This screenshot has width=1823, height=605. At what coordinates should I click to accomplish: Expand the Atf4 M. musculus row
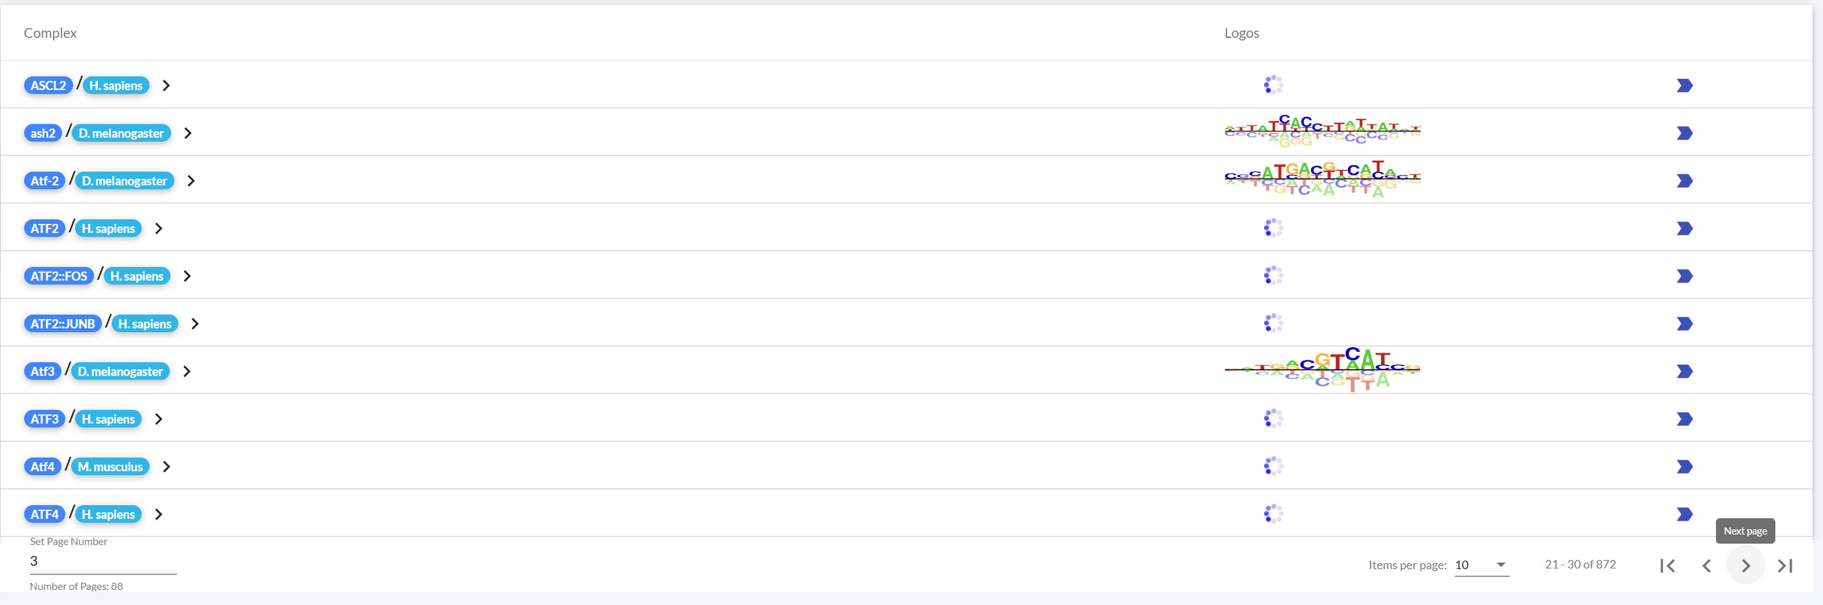click(166, 467)
